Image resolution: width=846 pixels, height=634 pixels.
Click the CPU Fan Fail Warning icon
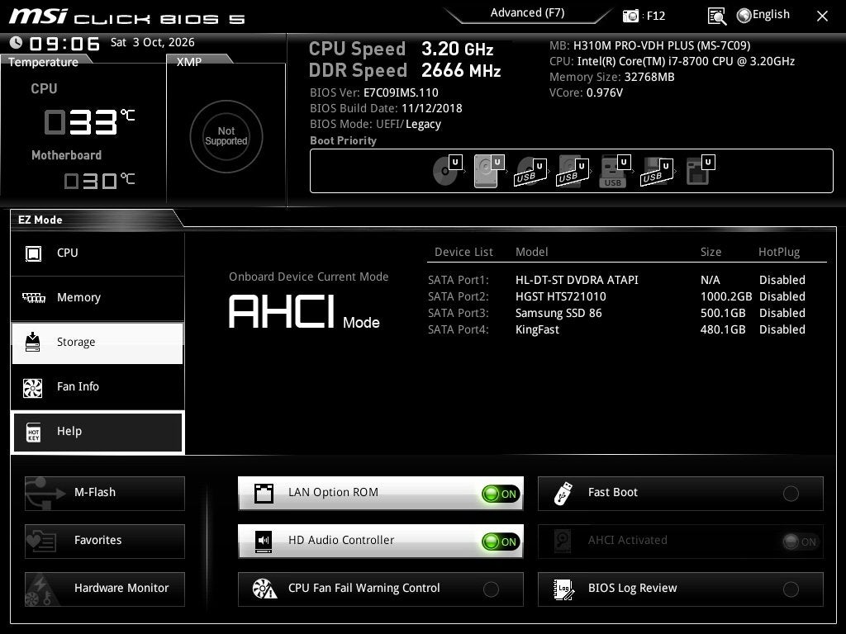tap(265, 589)
